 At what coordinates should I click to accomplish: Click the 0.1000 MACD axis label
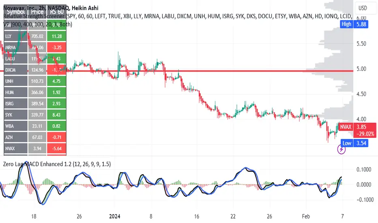coord(364,170)
